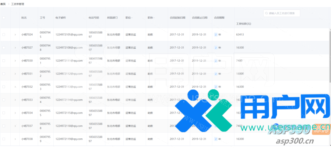Check the checkbox for row 小明7037

tap(4, 126)
